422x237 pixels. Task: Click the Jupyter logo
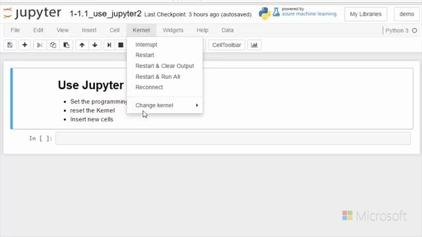(32, 13)
